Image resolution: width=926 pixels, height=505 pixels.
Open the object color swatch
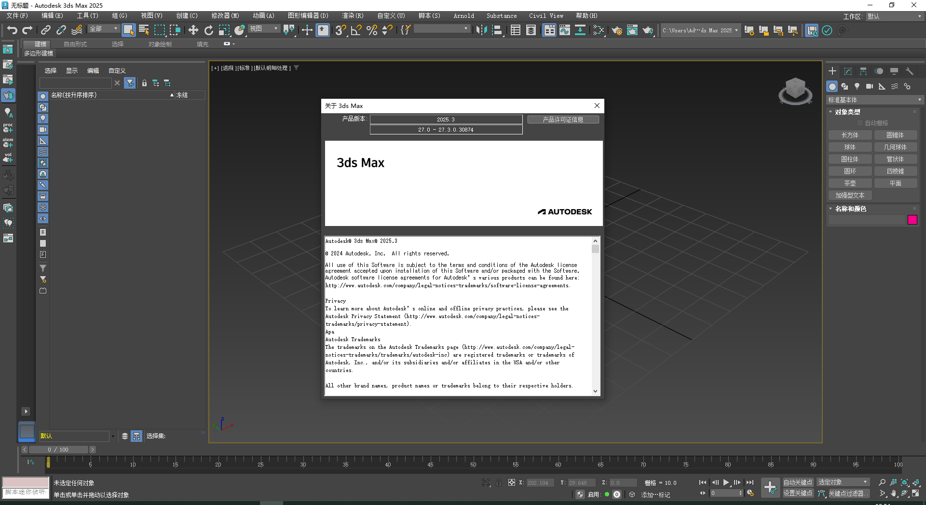[x=912, y=220]
